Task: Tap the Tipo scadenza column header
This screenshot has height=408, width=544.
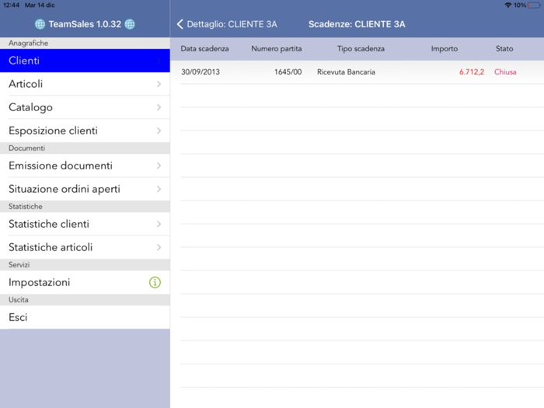Action: coord(361,48)
